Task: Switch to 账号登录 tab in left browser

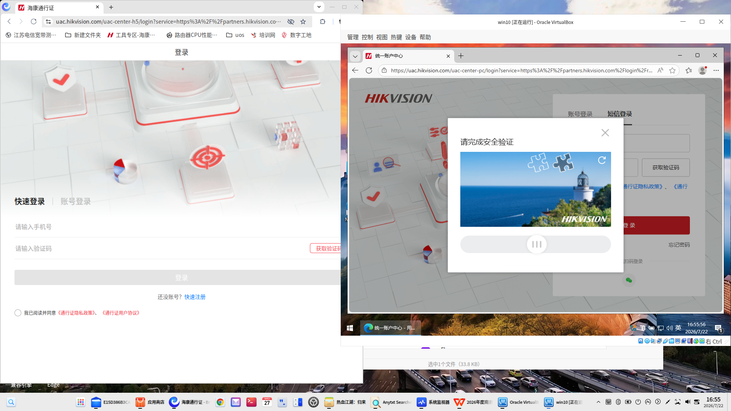Action: click(x=75, y=201)
